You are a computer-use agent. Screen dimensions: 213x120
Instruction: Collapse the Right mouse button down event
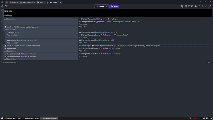1,28
